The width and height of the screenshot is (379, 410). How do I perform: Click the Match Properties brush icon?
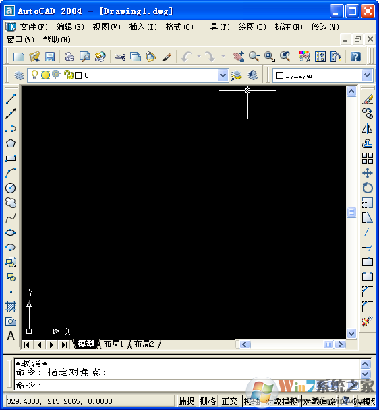[x=167, y=57]
